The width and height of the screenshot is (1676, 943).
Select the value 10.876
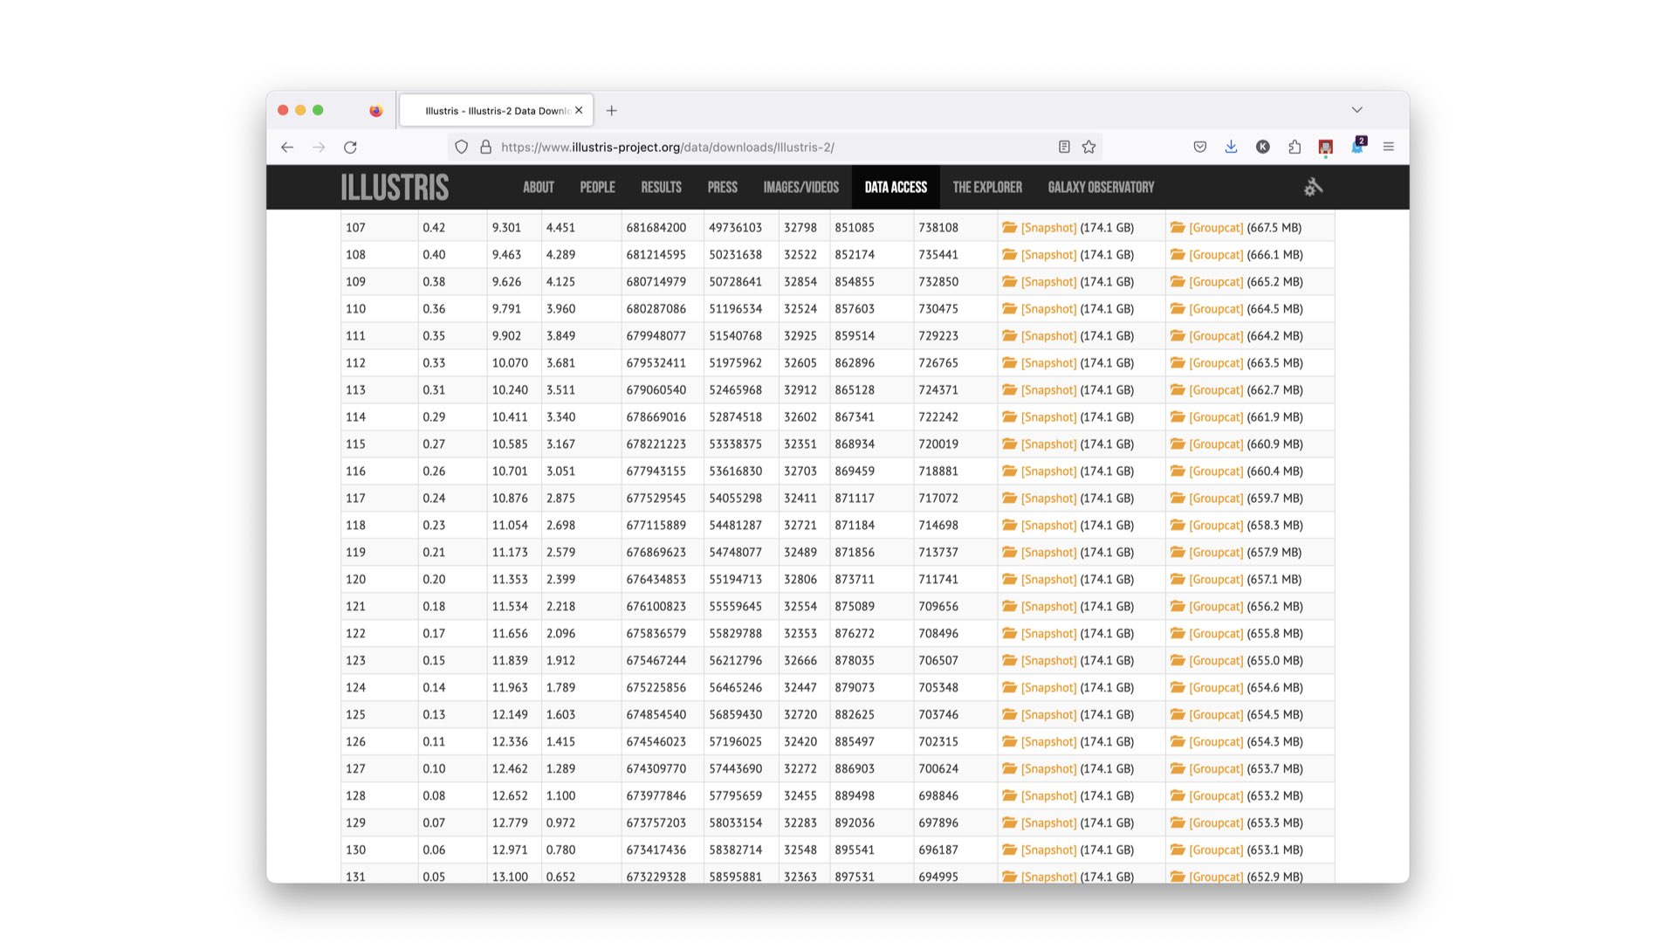510,499
